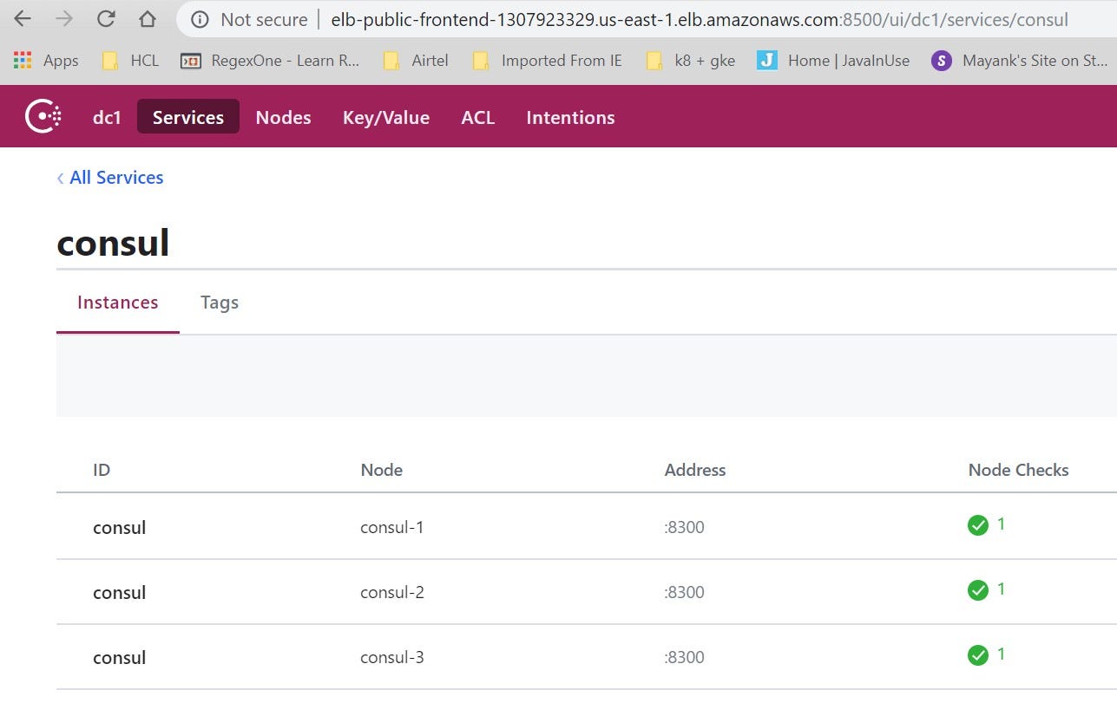The height and width of the screenshot is (716, 1117).
Task: Click the :8300 address for consul-3
Action: pyautogui.click(x=685, y=657)
